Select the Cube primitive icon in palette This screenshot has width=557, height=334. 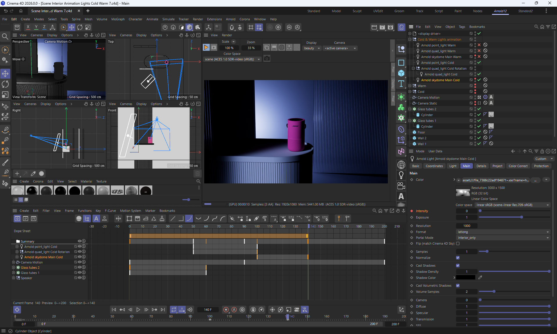(x=401, y=73)
